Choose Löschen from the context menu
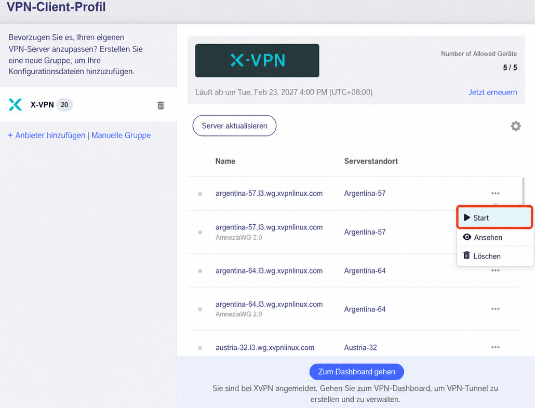 pyautogui.click(x=494, y=256)
